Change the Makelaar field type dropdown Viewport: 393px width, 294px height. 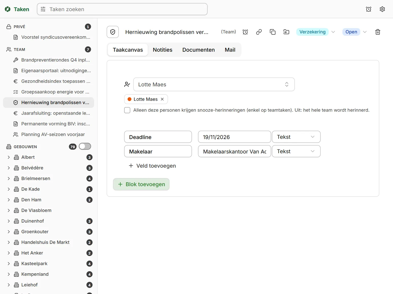296,151
